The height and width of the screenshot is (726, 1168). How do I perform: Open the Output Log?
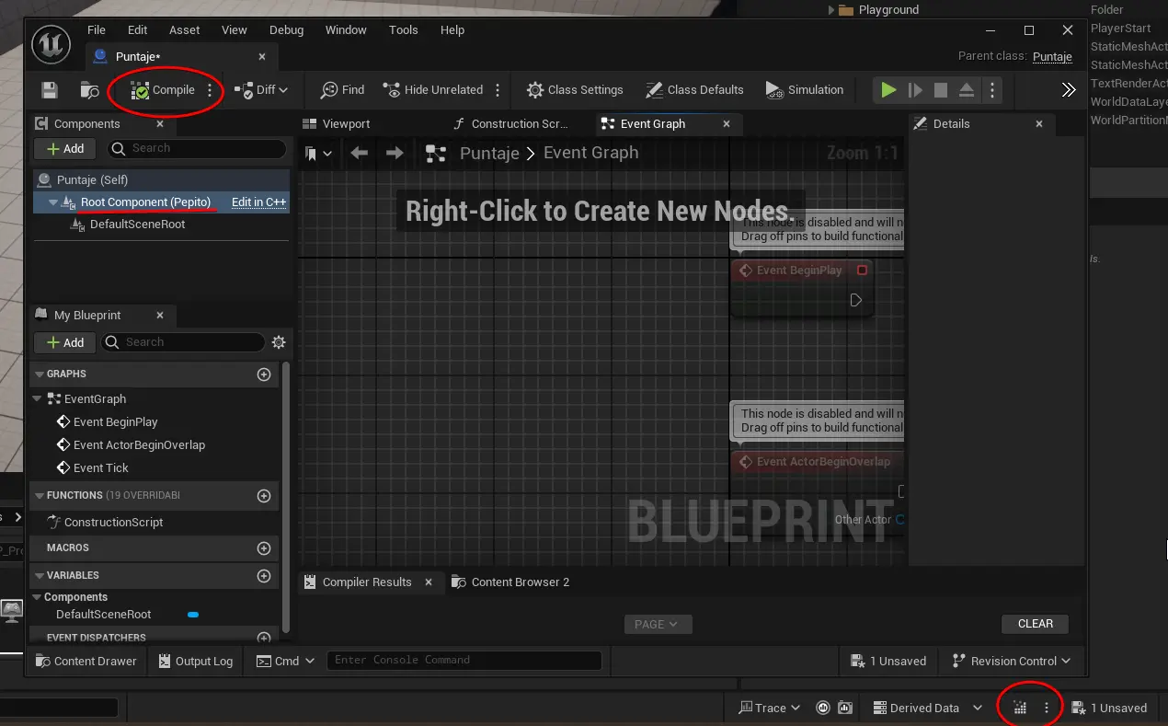pos(196,661)
